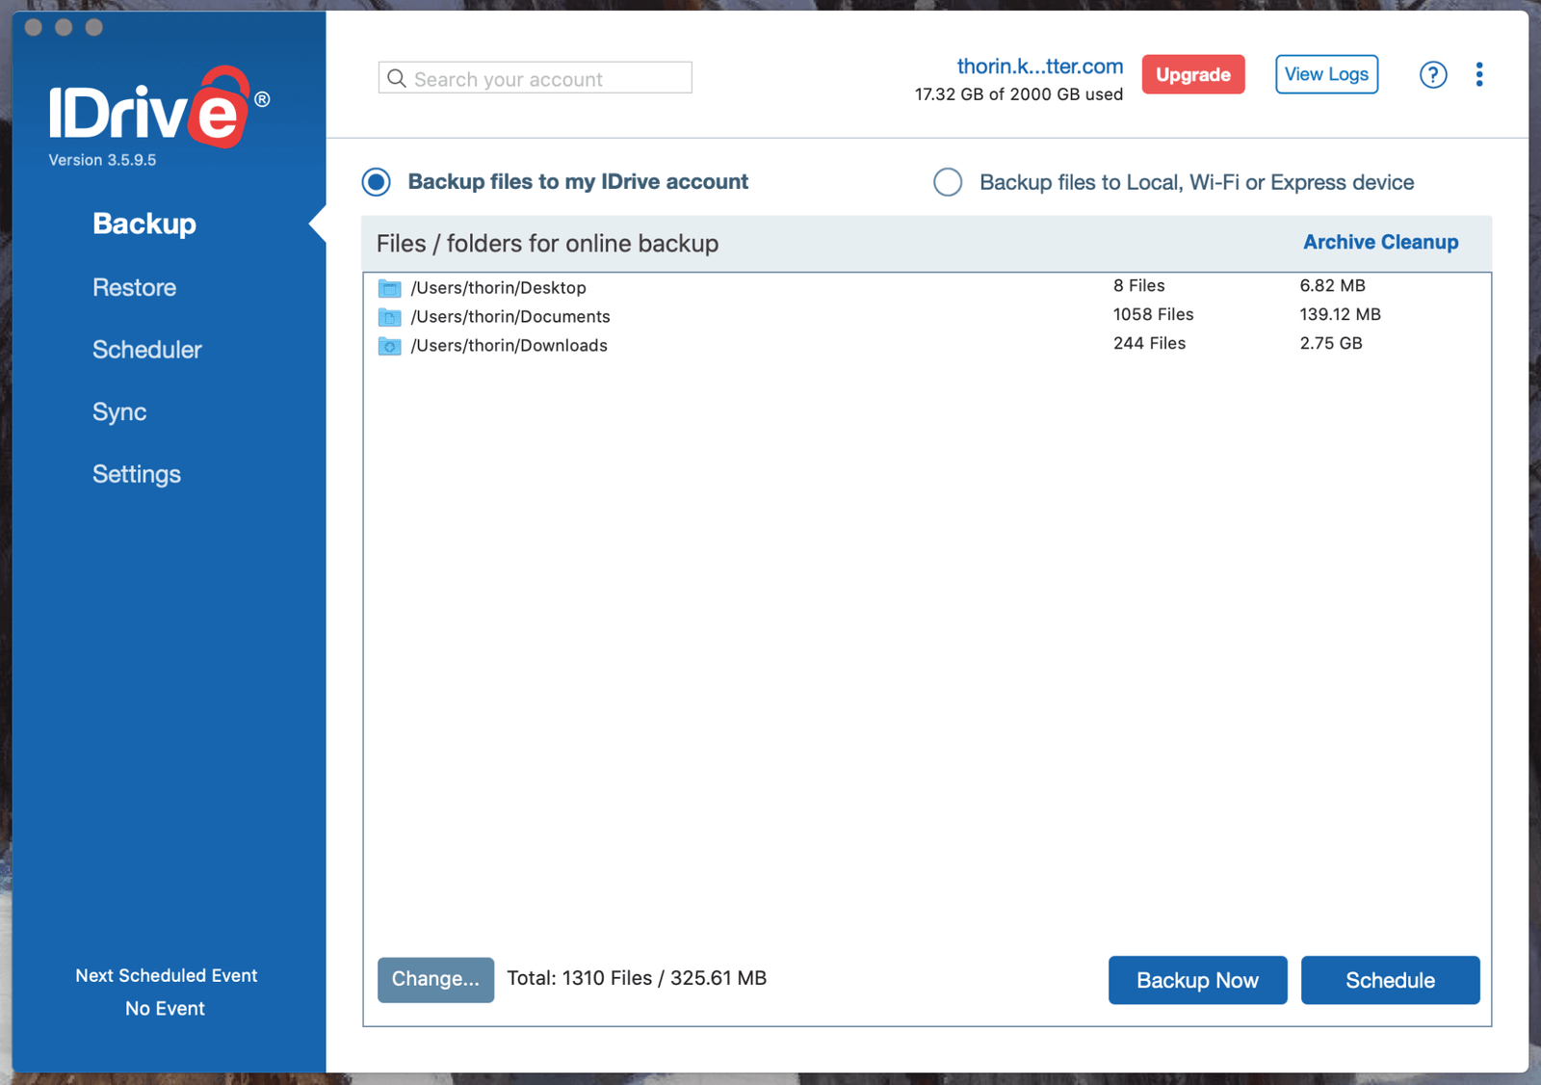Click the 2.75 GB size value

coord(1330,344)
